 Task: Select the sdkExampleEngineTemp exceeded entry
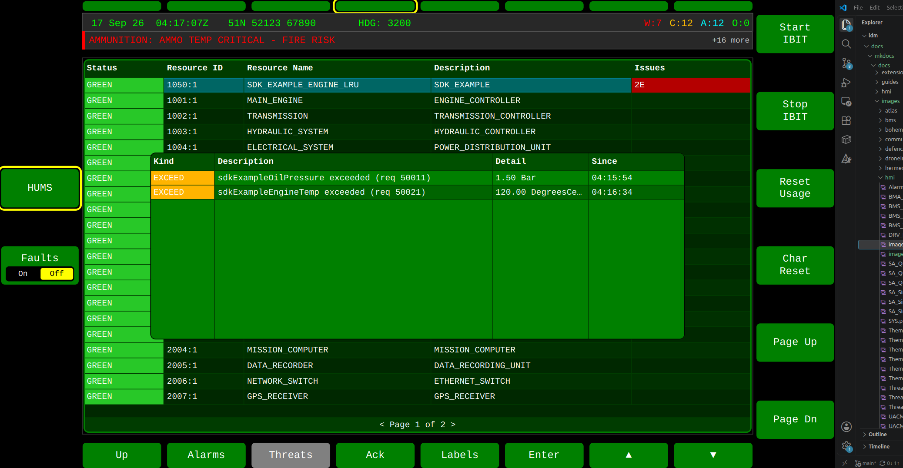[417, 192]
